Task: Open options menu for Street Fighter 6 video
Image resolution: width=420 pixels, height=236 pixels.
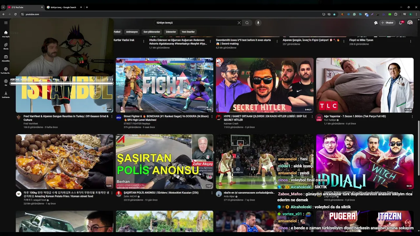Action: coord(212,116)
